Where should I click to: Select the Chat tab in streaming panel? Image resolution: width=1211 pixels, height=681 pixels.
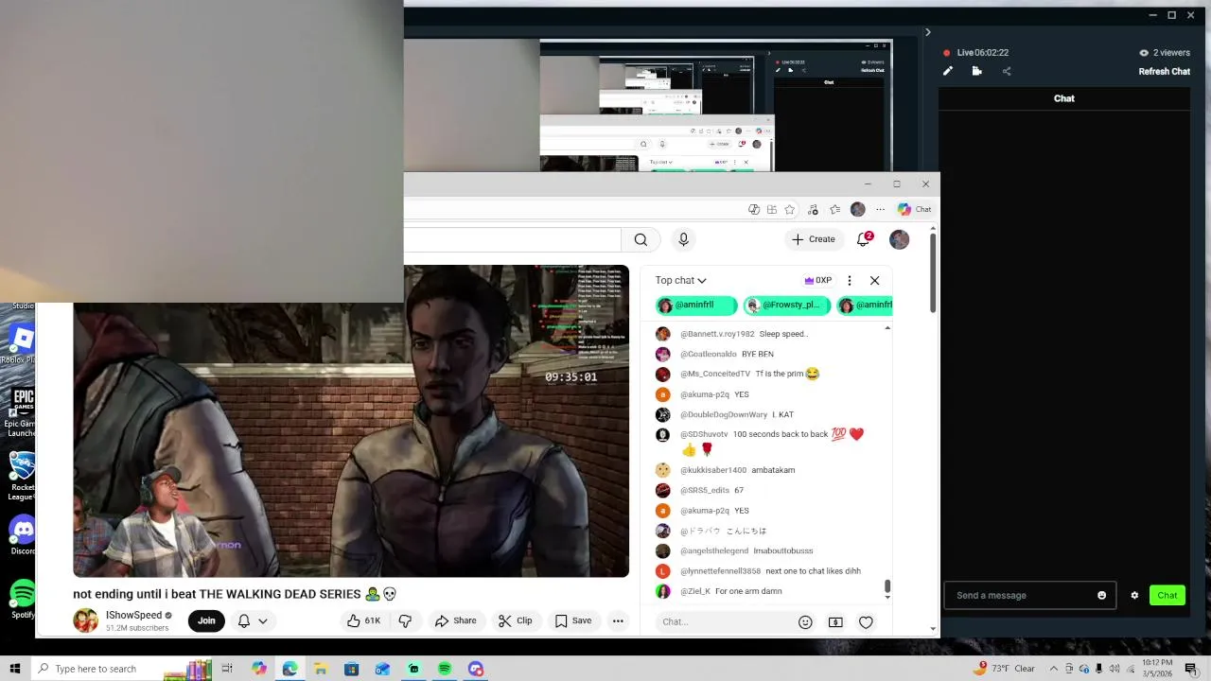1064,98
